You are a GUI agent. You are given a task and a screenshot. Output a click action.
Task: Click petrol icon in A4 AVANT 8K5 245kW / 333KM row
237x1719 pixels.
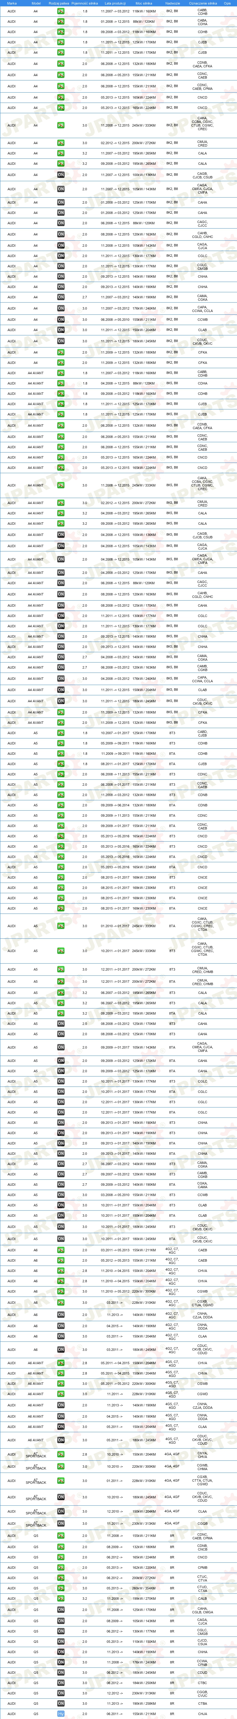pos(61,485)
